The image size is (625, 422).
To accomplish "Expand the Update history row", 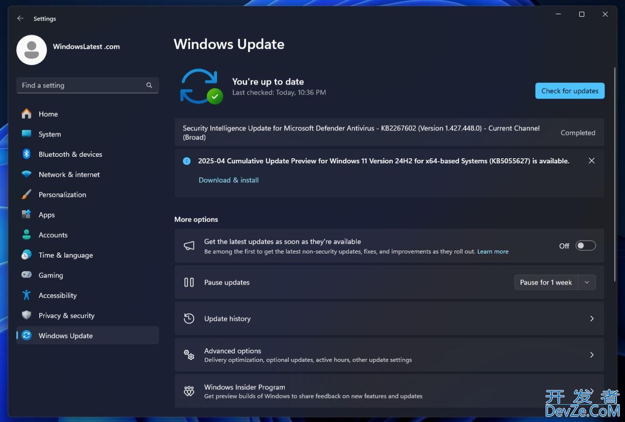I will coord(591,319).
